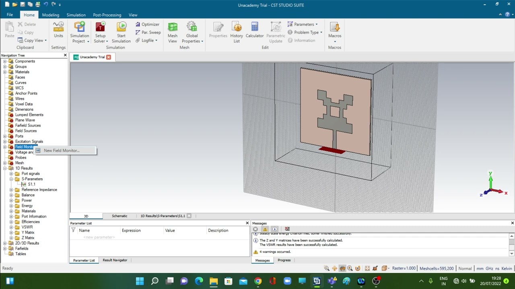Expand the Components tree node

5,61
